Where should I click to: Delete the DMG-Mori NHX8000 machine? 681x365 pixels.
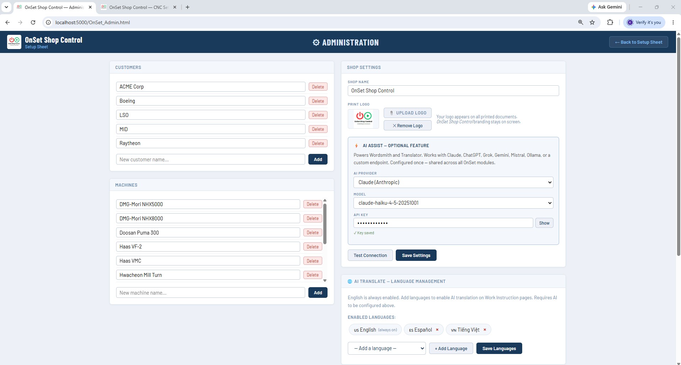pyautogui.click(x=313, y=218)
